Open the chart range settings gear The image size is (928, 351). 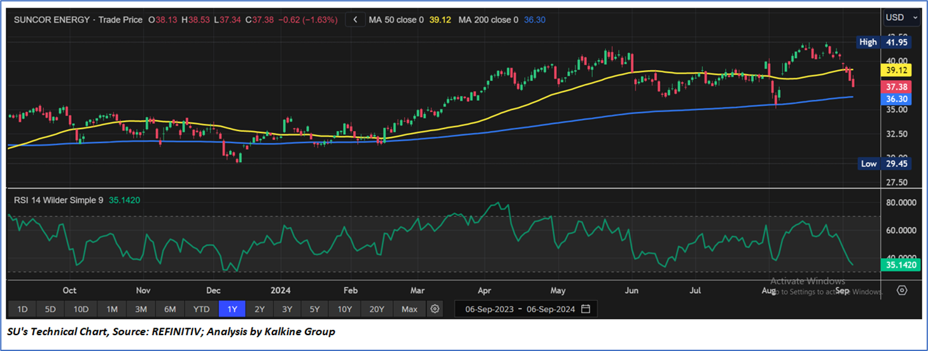point(435,309)
